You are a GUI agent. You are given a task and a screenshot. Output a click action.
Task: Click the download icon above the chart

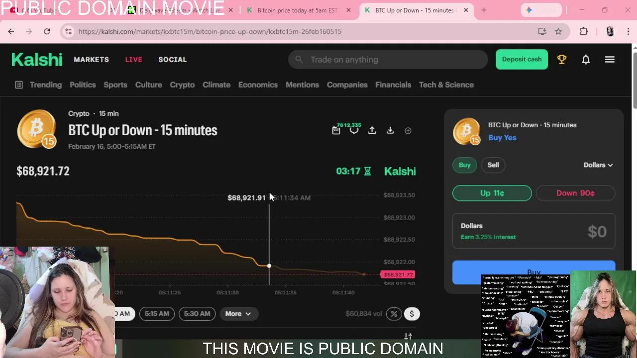(390, 130)
